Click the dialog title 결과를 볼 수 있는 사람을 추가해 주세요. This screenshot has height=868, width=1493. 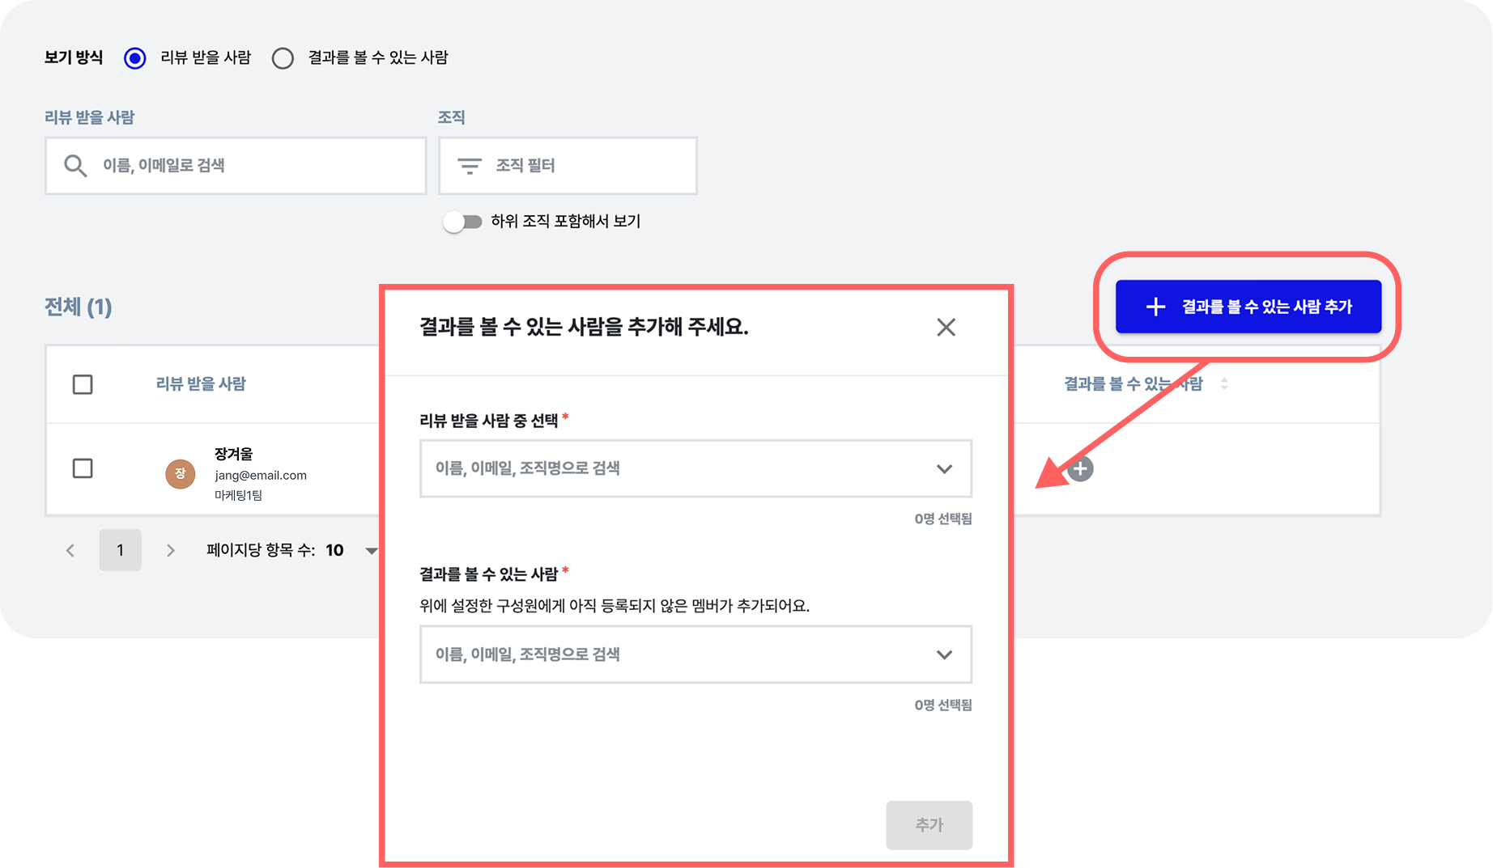click(x=584, y=327)
